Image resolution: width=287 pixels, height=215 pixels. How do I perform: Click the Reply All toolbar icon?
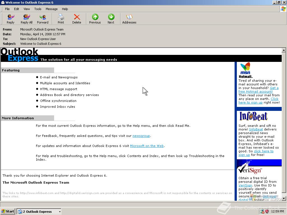pyautogui.click(x=27, y=19)
